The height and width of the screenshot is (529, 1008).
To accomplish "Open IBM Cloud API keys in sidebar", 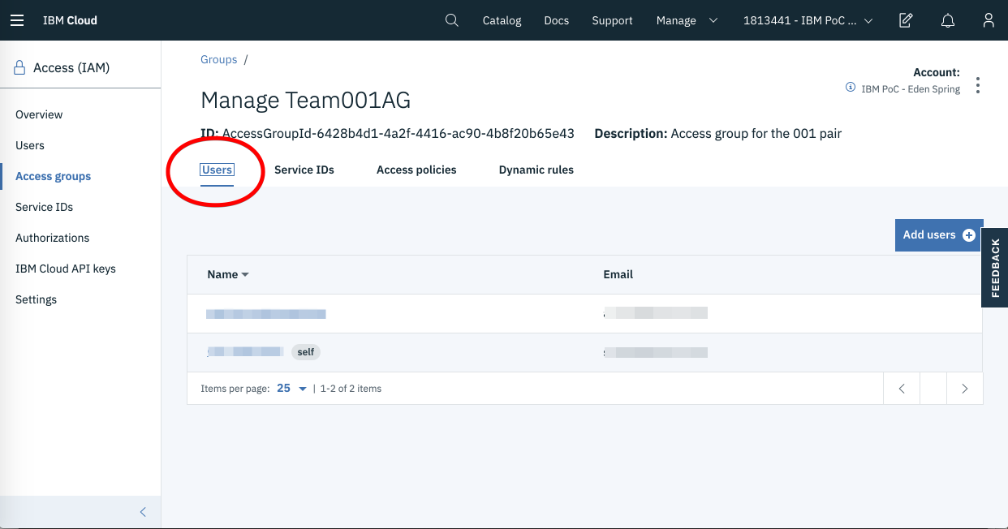I will click(66, 269).
